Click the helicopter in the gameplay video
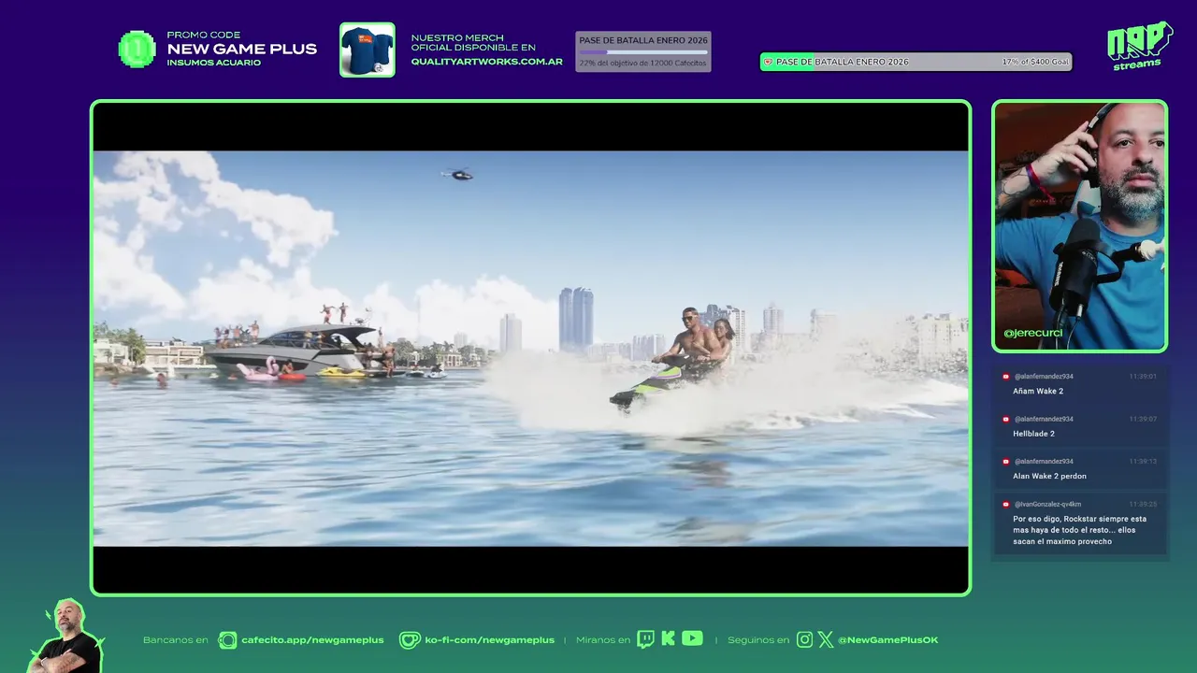Image resolution: width=1197 pixels, height=673 pixels. [457, 174]
